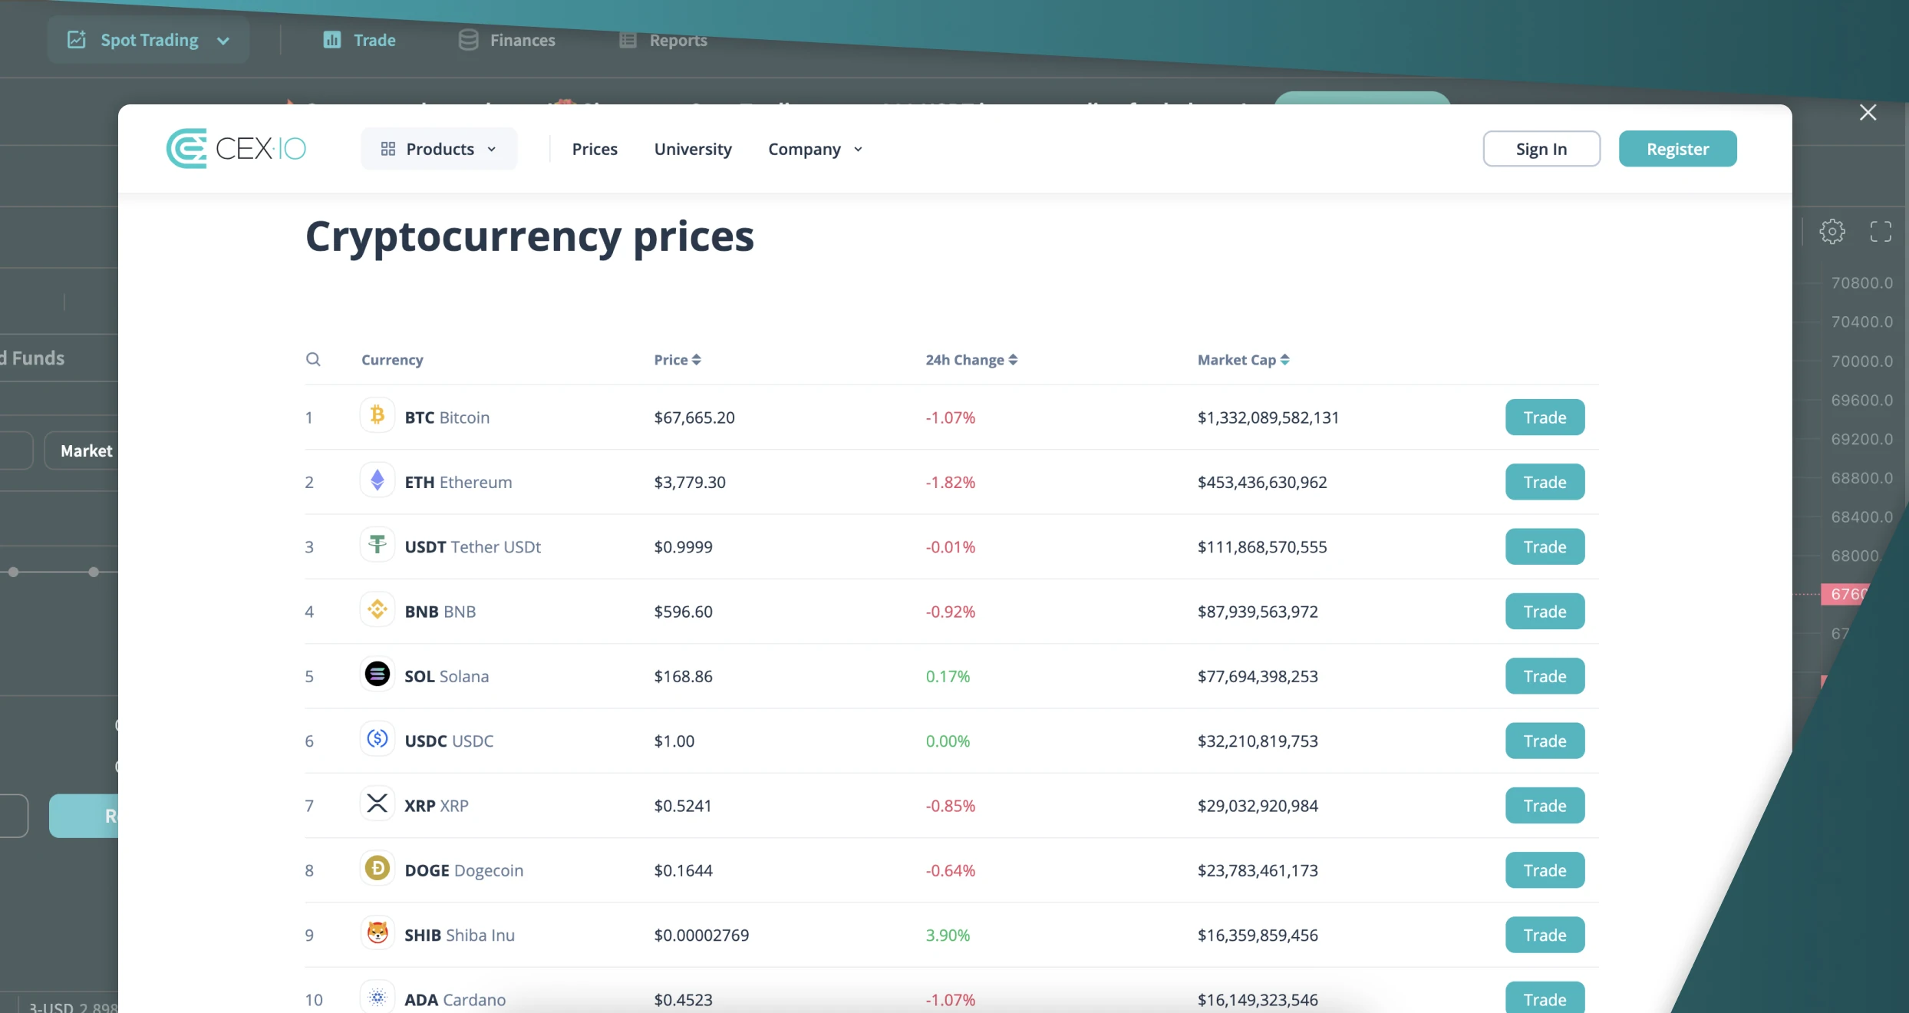
Task: Click the Sign In button
Action: (1541, 149)
